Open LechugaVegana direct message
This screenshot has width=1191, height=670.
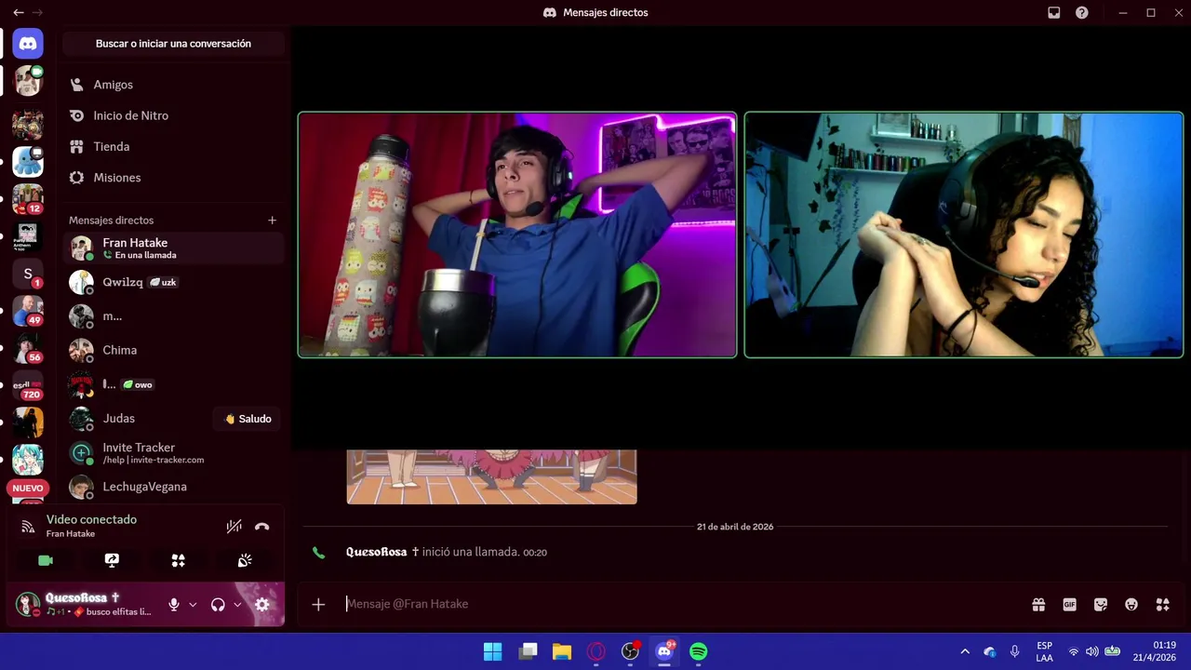click(x=173, y=487)
